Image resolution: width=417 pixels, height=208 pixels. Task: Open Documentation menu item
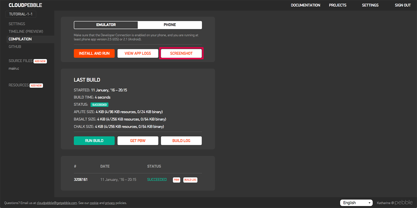[306, 5]
